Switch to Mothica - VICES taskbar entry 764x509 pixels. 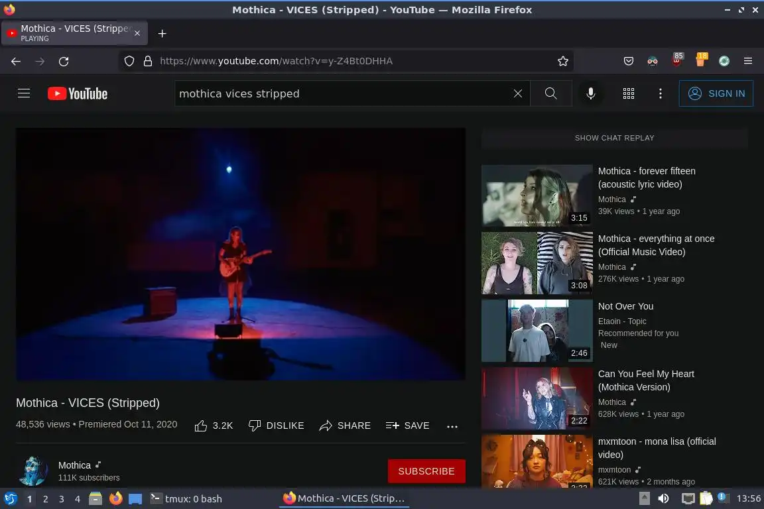pos(344,498)
